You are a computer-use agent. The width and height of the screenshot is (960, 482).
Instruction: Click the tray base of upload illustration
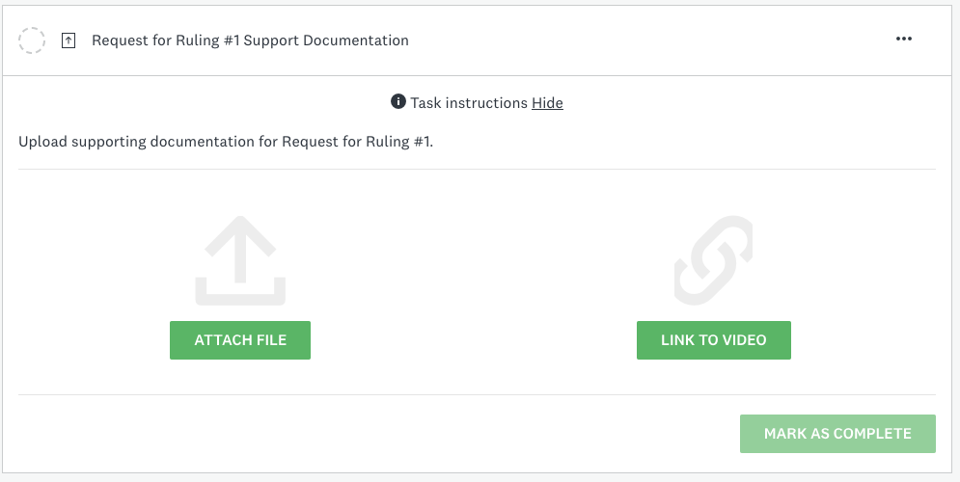tap(240, 292)
